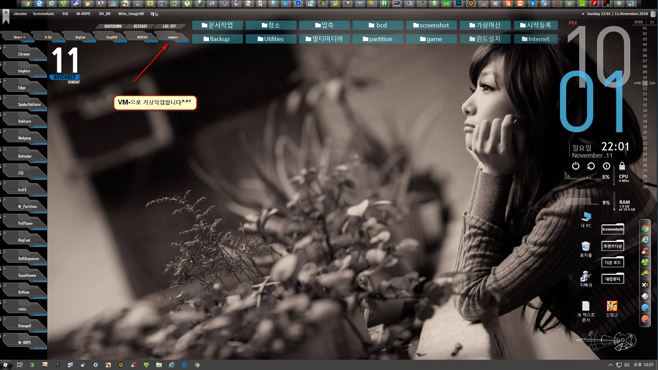The height and width of the screenshot is (370, 658).
Task: Open the M-BRPE menu item in top bar
Action: click(83, 14)
